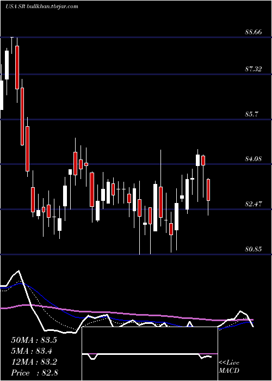The height and width of the screenshot is (381, 272).
Task: Click the 88.66 price level label
Action: (254, 32)
